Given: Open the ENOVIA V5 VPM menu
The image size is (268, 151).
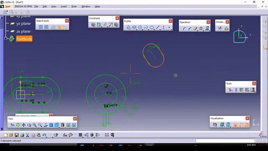Looking at the screenshot, I should click(x=23, y=7).
